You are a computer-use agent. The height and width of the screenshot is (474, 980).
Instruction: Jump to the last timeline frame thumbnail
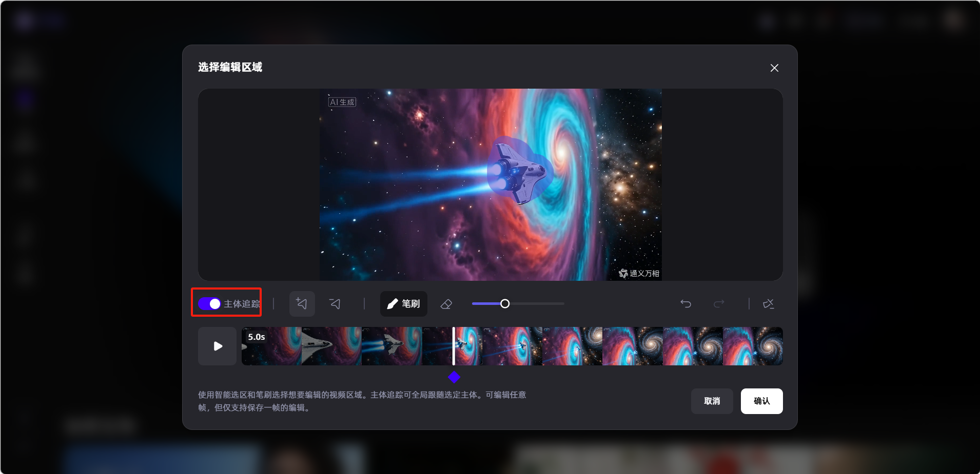(x=753, y=346)
